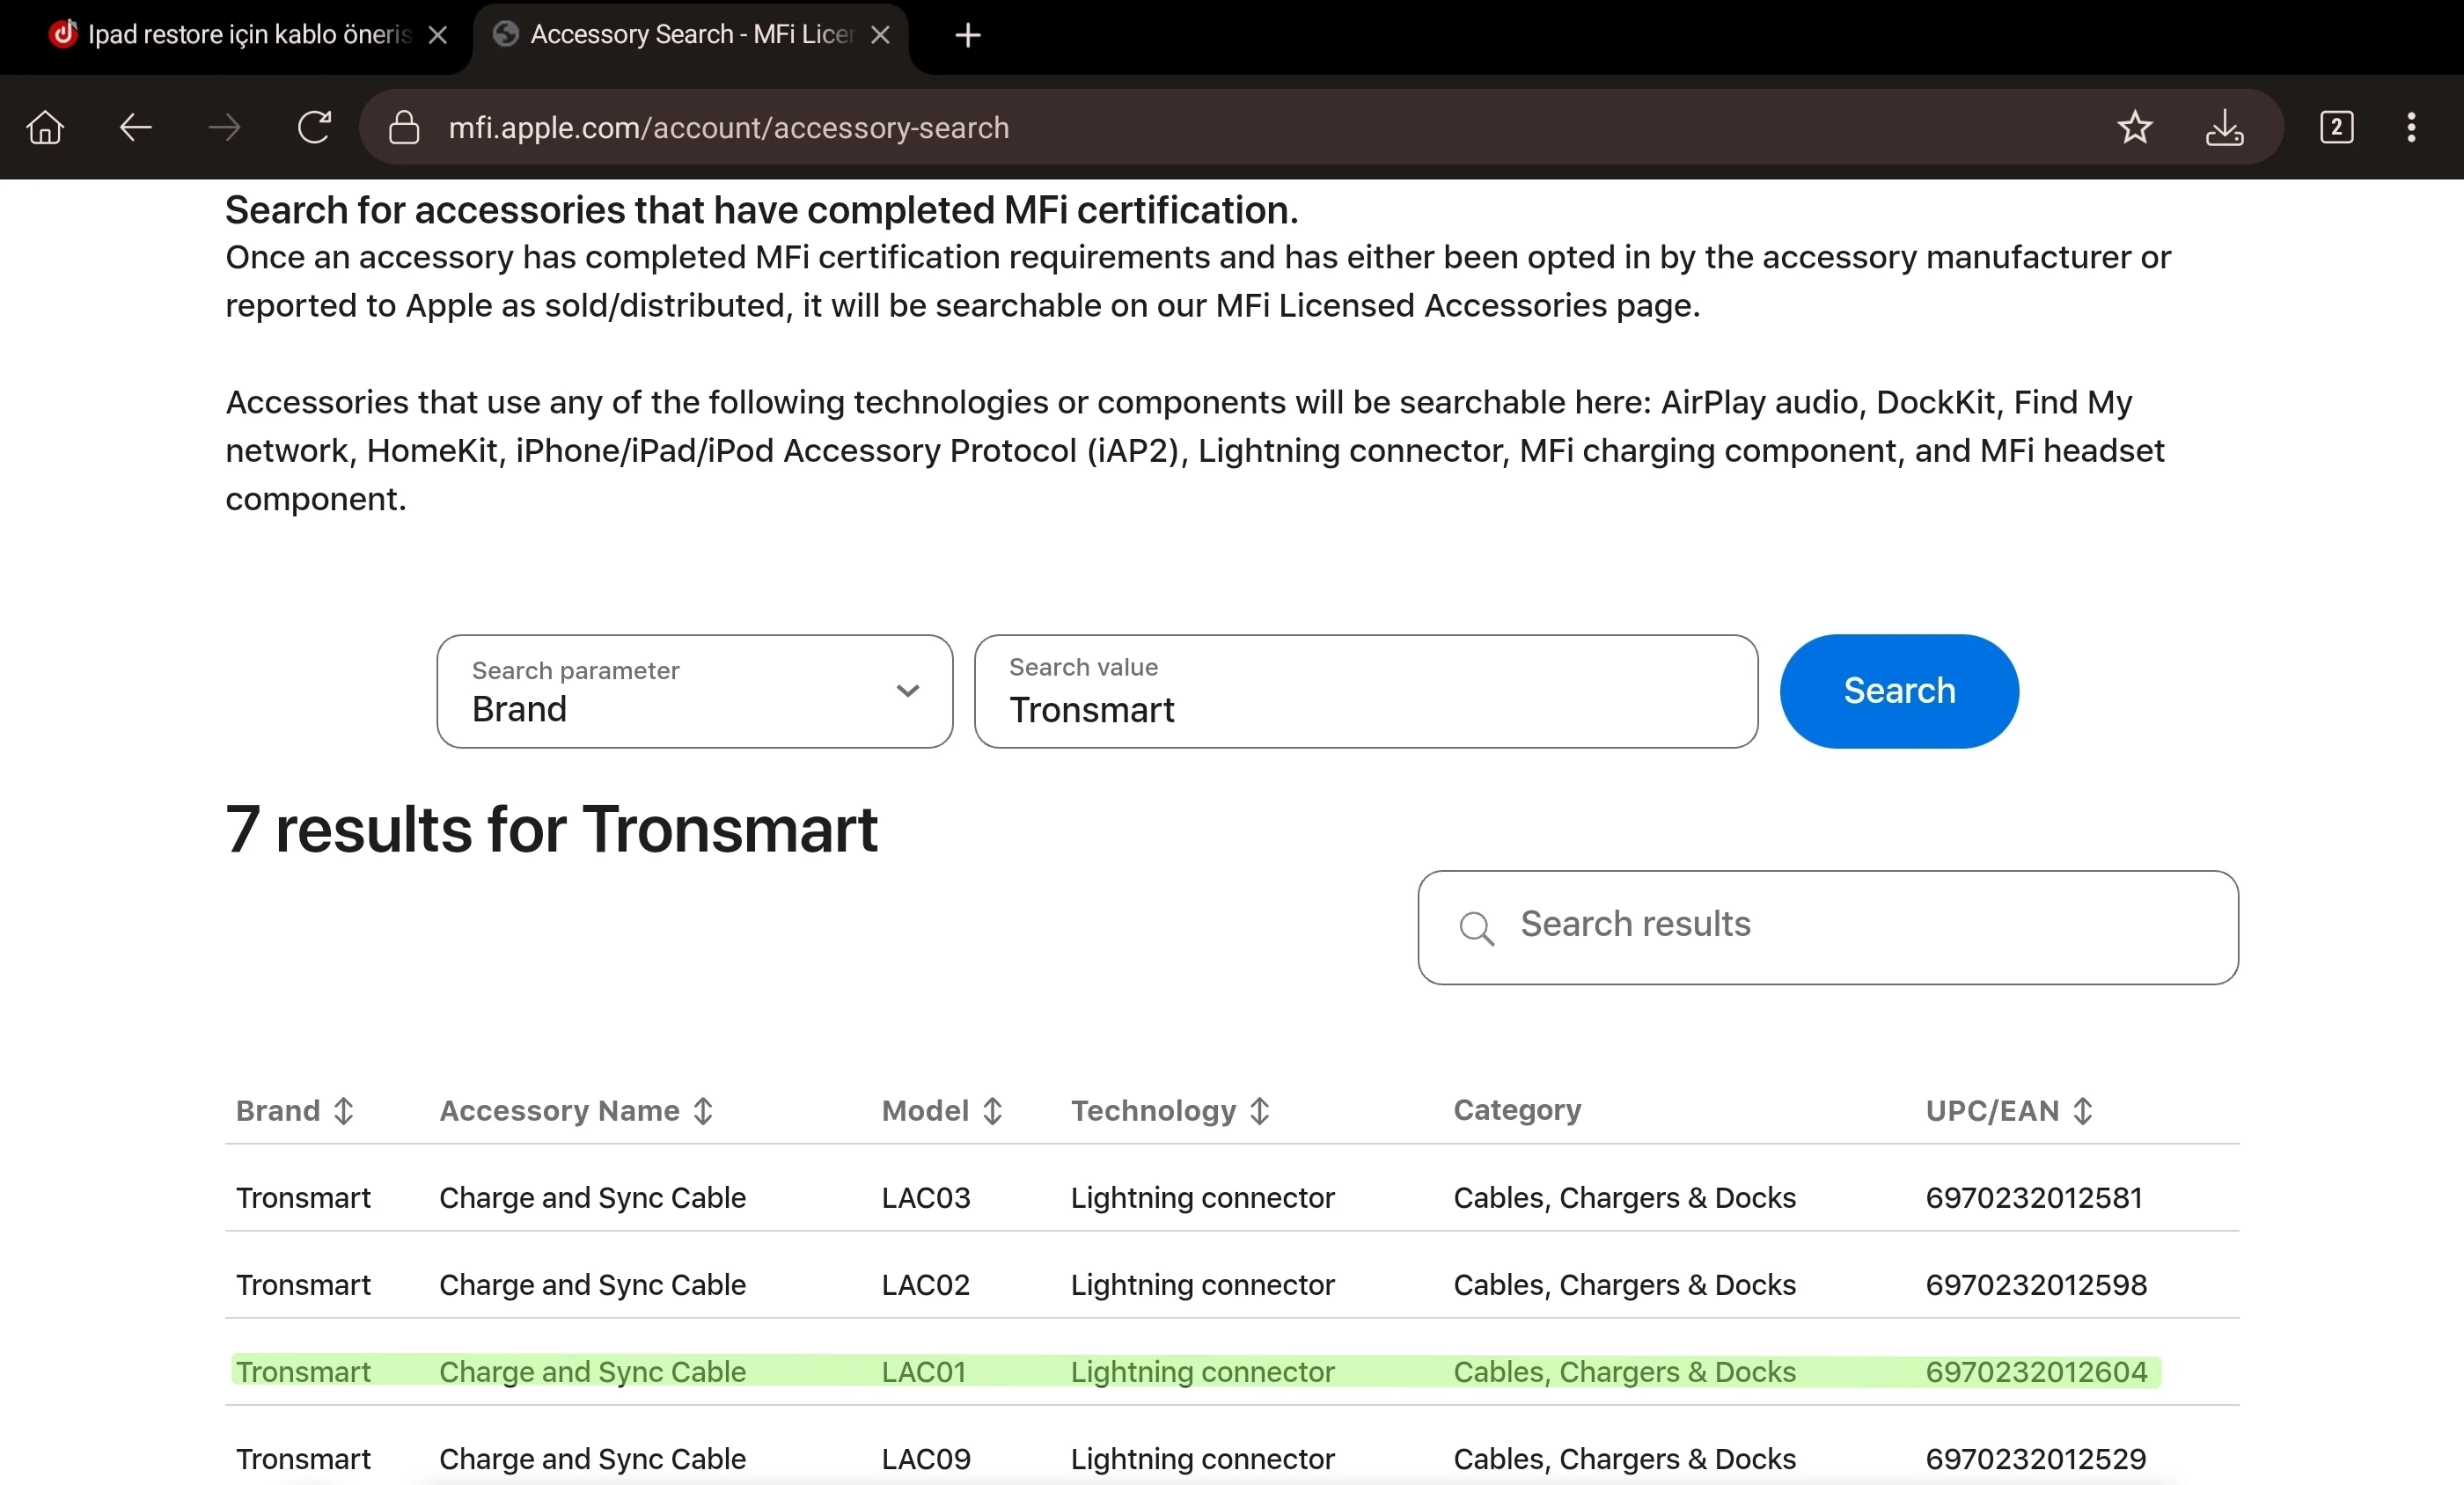This screenshot has height=1485, width=2464.
Task: Open the downloads icon
Action: [x=2224, y=128]
